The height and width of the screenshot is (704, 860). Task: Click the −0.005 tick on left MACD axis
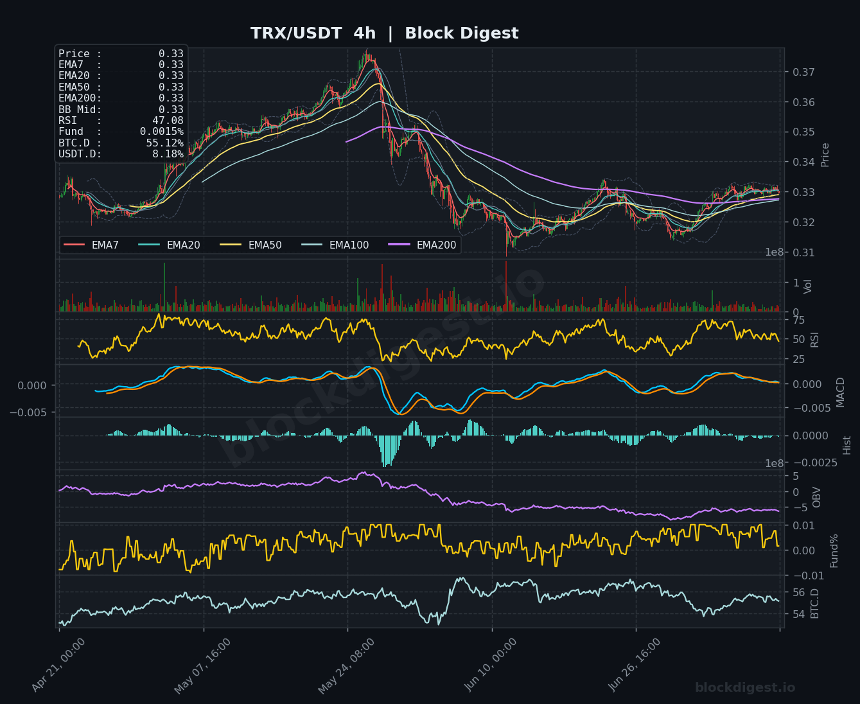click(x=28, y=412)
